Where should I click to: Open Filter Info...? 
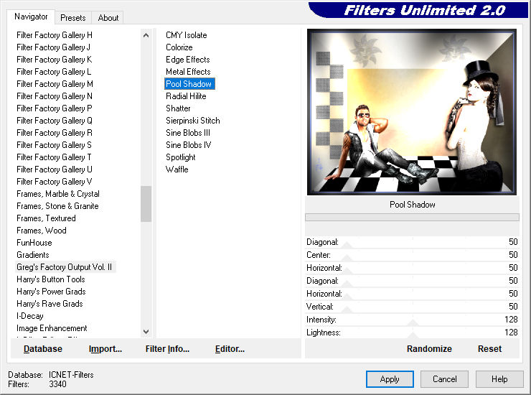(167, 348)
